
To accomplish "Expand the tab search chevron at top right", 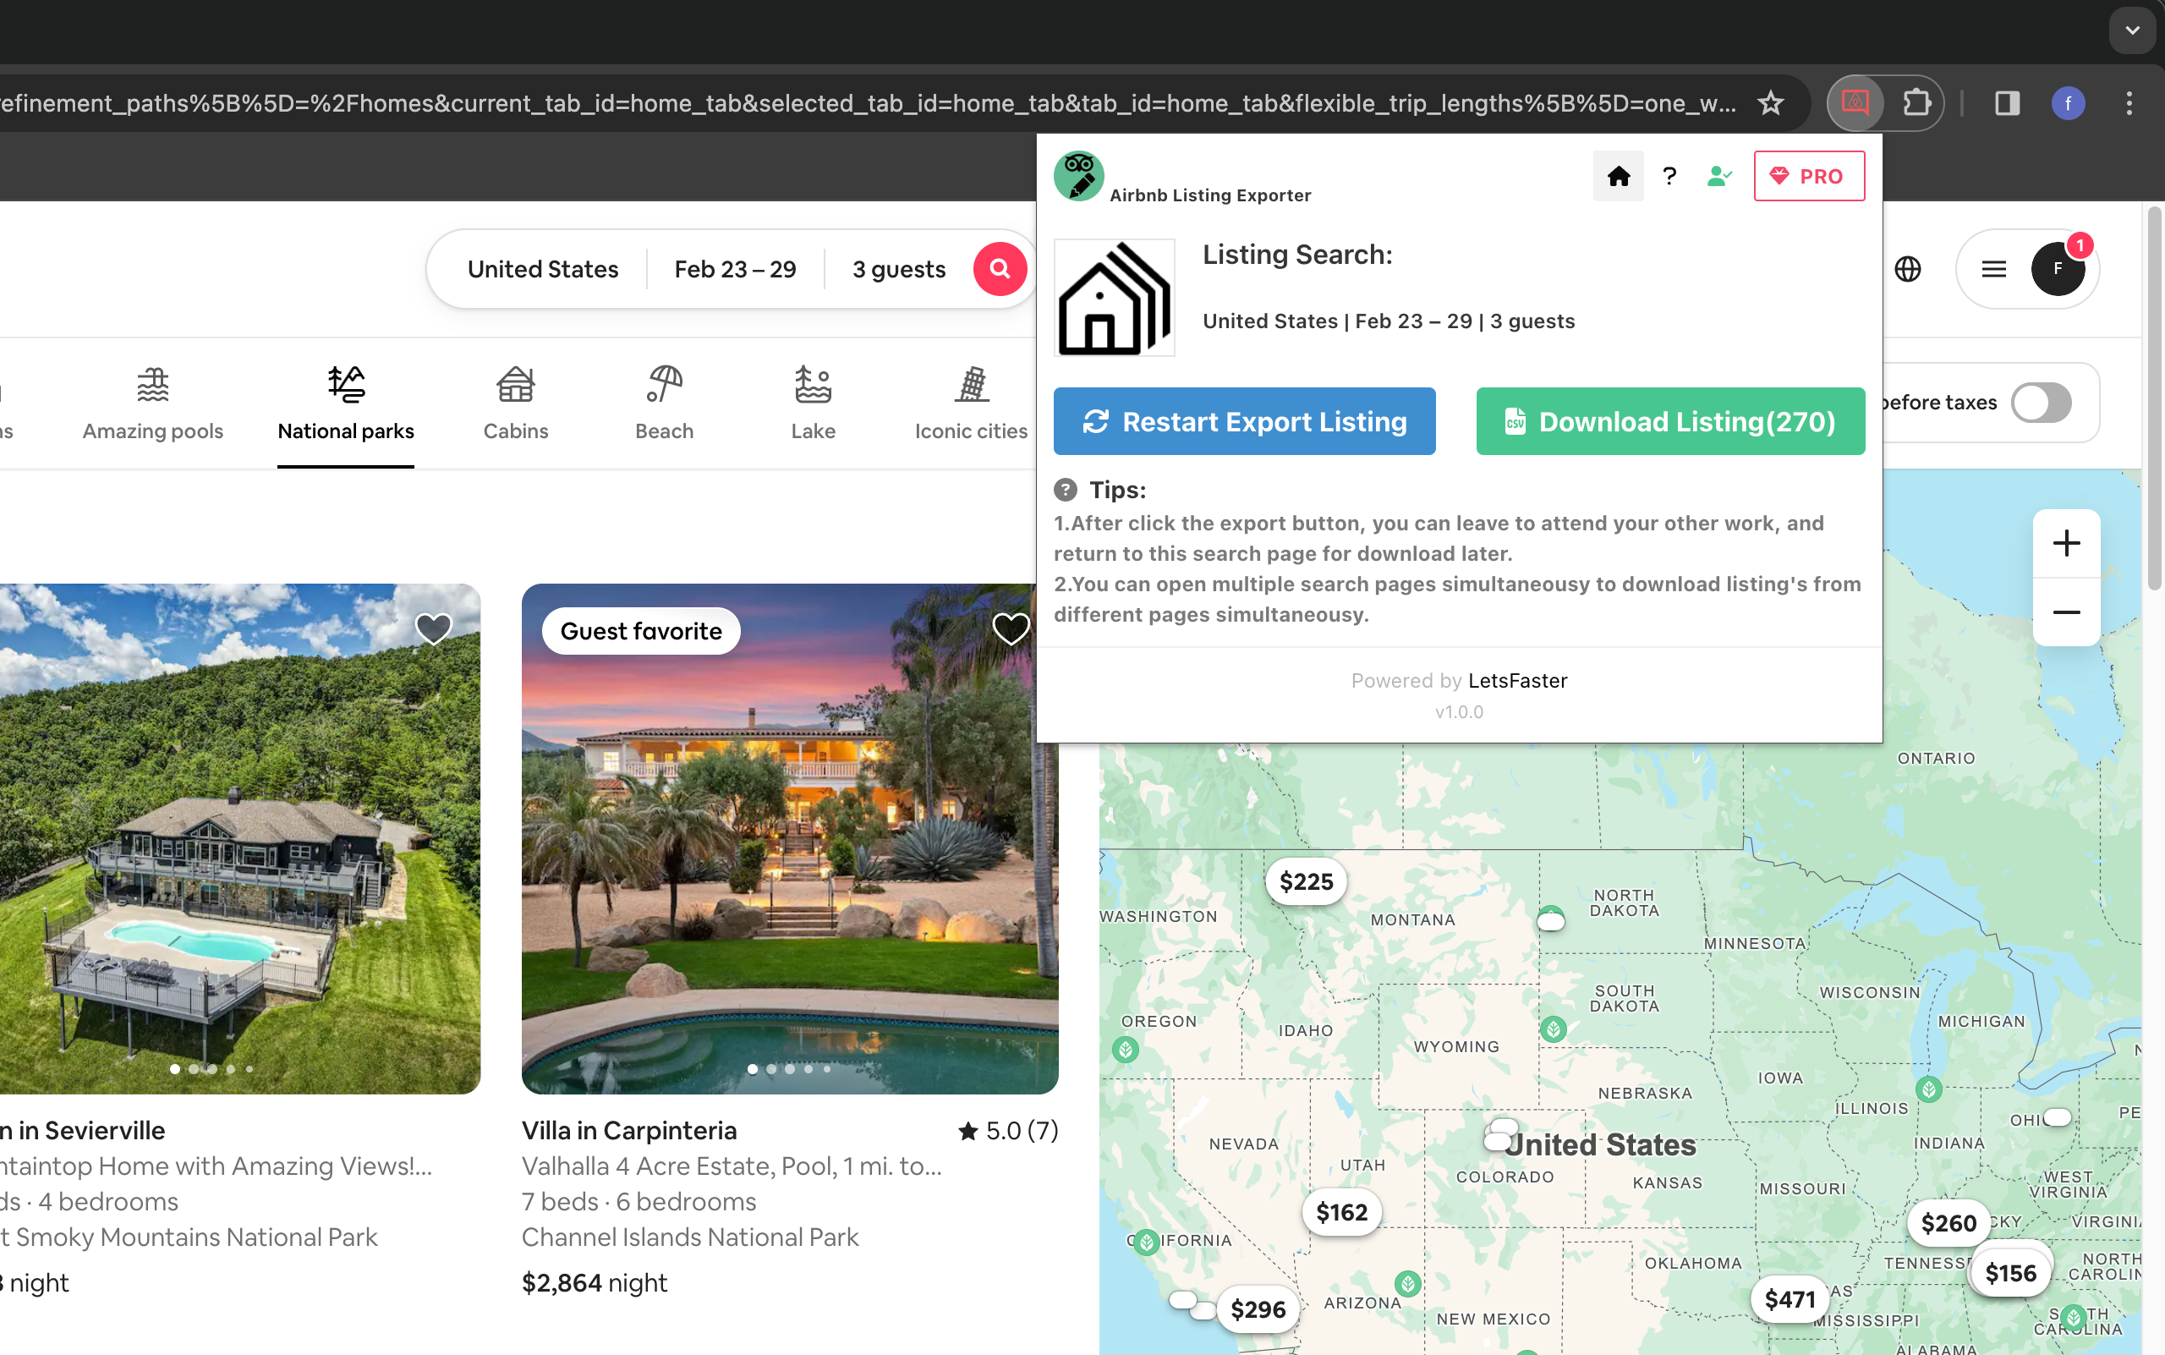I will click(2132, 30).
